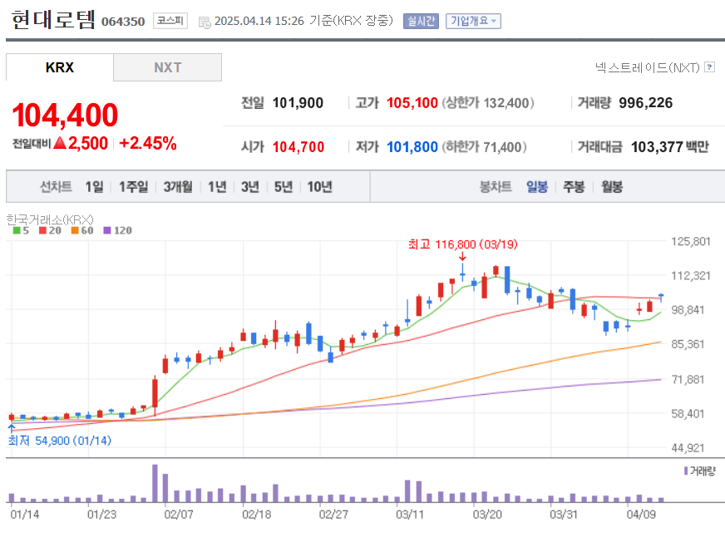Click the 현대로템 stock name heading
This screenshot has width=725, height=537.
tap(53, 20)
